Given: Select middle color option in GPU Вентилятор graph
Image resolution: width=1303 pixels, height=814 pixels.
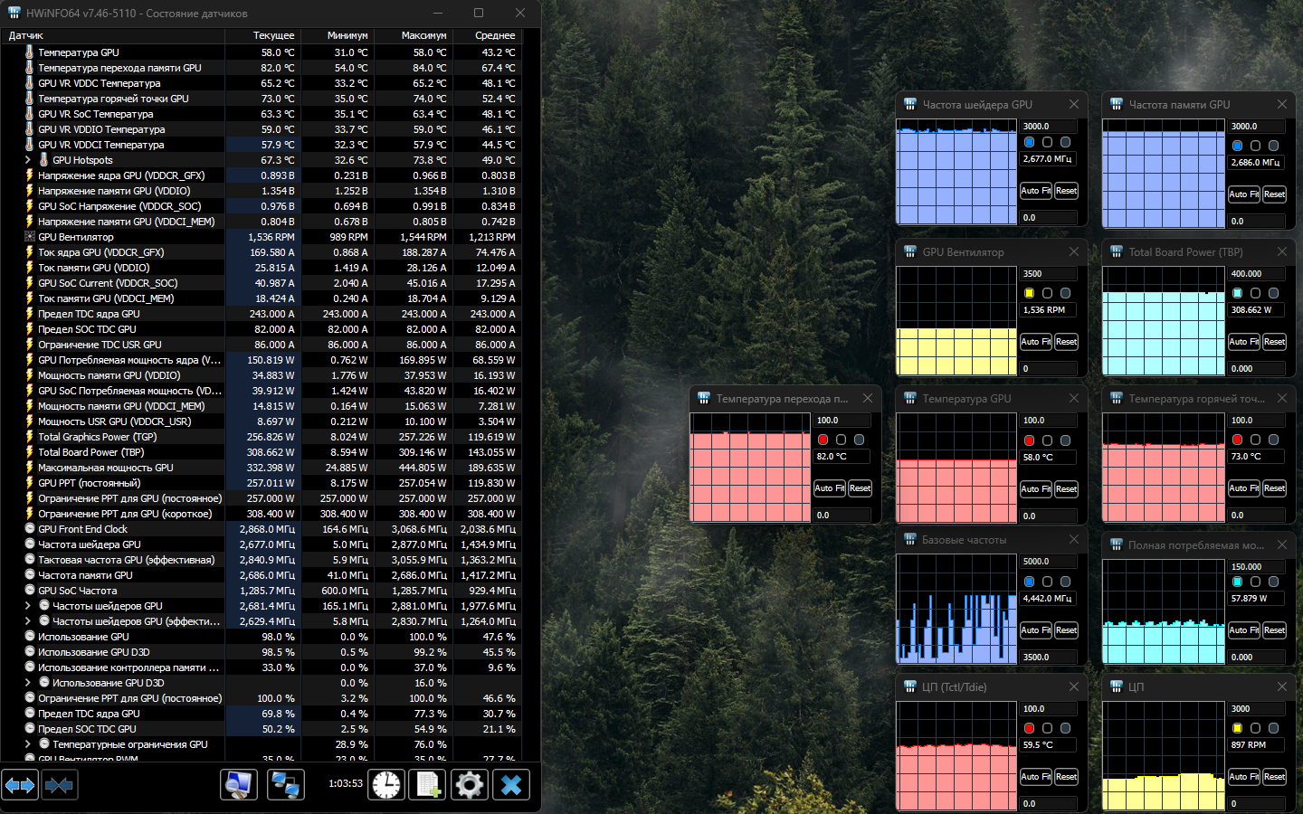Looking at the screenshot, I should [x=1047, y=293].
